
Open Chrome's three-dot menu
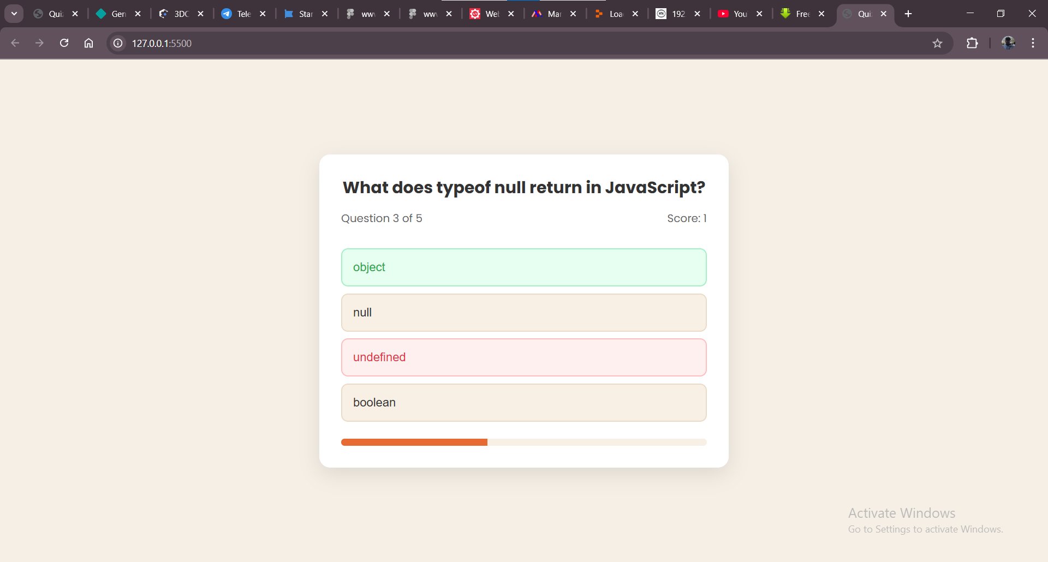[1033, 43]
